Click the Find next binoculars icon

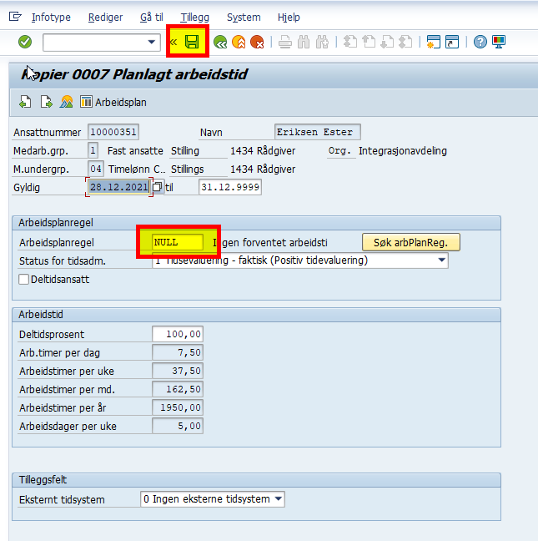click(322, 42)
